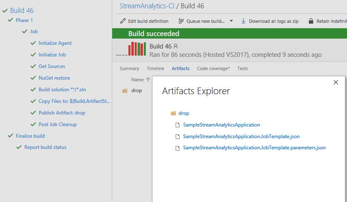Open SampleStreamAnalyticsApplication.JobTemplate.json file
This screenshot has width=347, height=202.
click(241, 136)
